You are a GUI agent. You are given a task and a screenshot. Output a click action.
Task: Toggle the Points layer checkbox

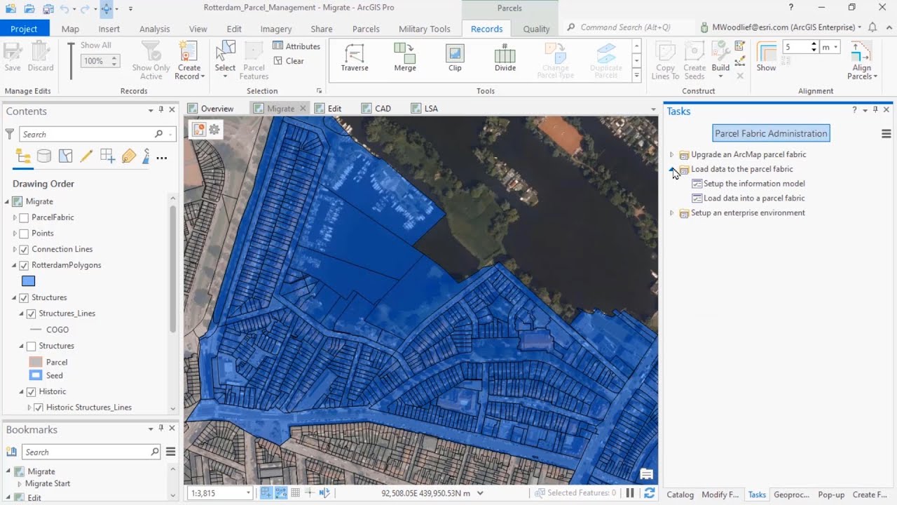point(24,234)
